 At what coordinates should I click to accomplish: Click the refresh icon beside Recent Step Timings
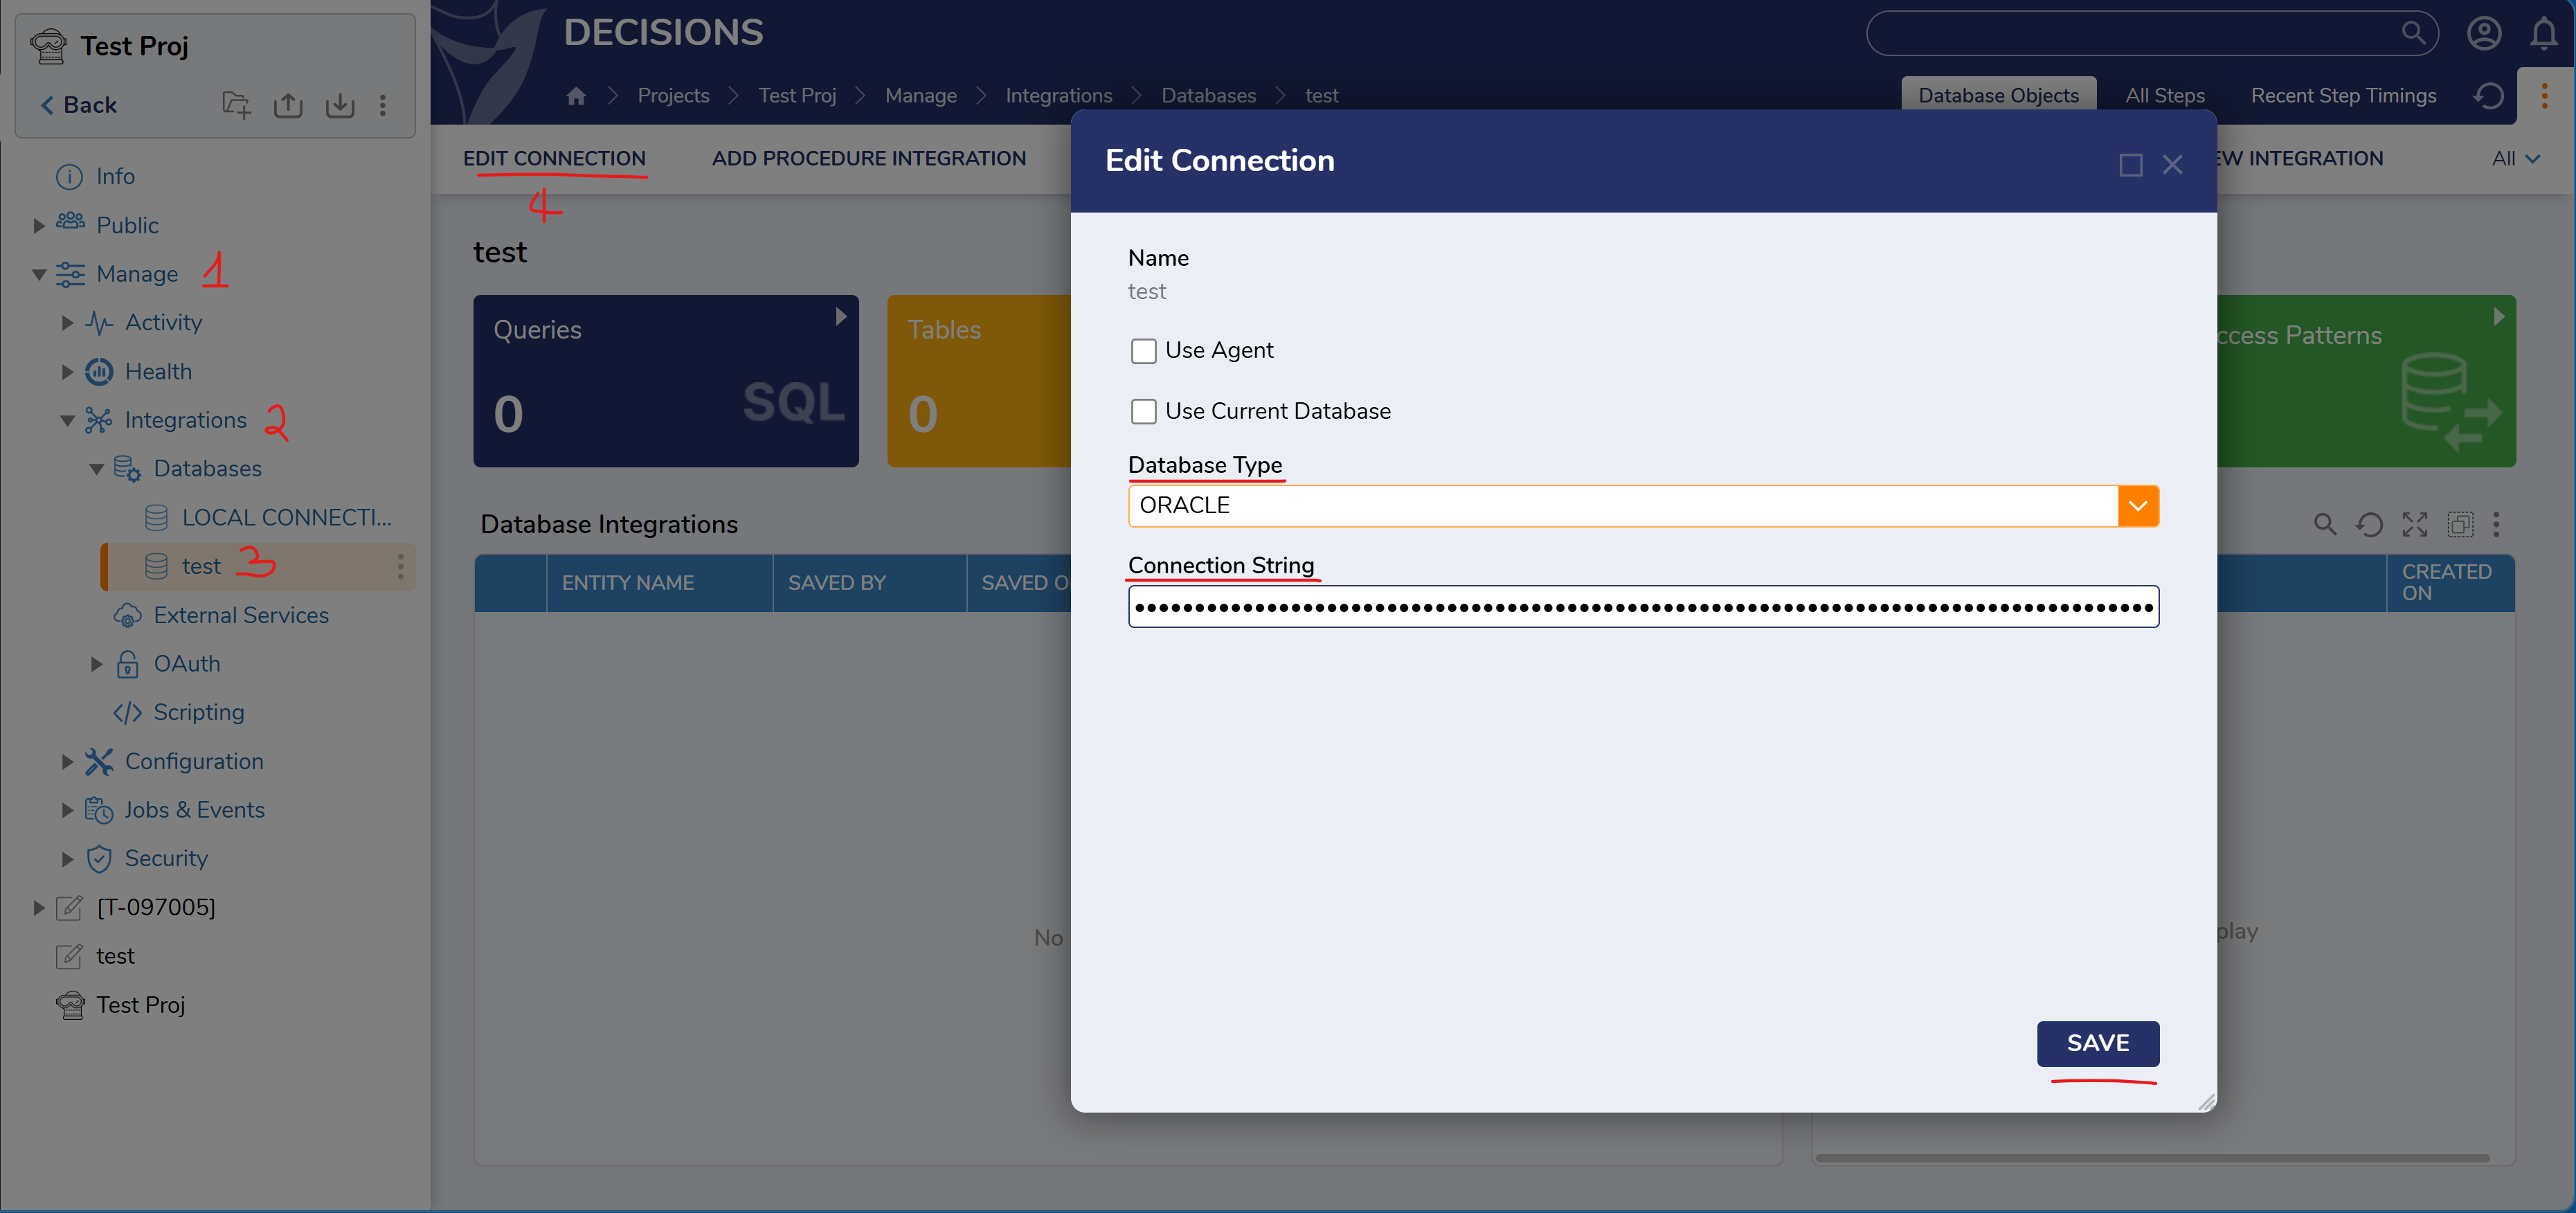[2488, 96]
